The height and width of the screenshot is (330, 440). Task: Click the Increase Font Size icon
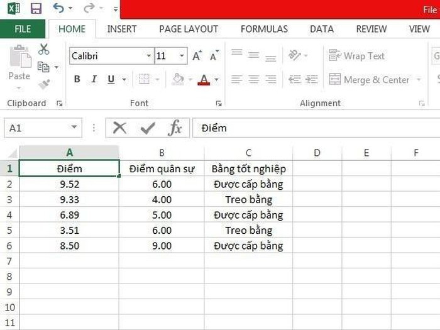point(197,57)
